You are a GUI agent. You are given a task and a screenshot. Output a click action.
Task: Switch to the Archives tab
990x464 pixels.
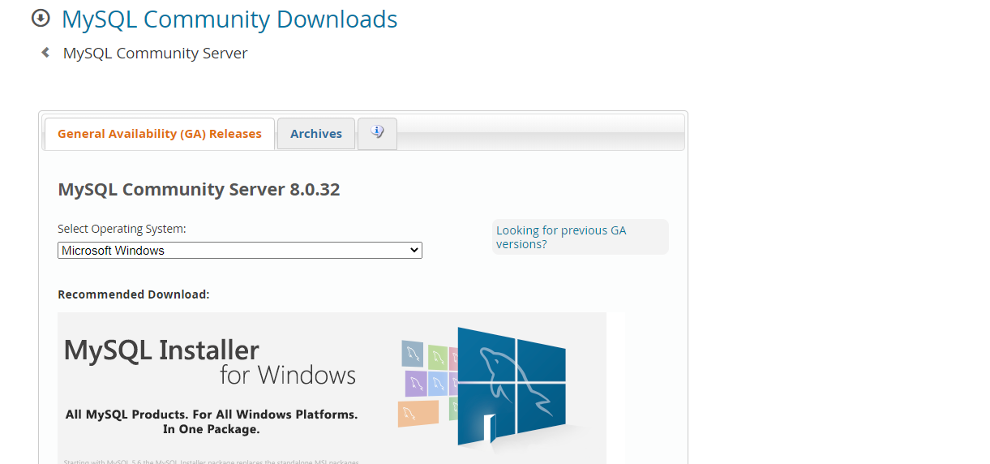[x=316, y=134]
